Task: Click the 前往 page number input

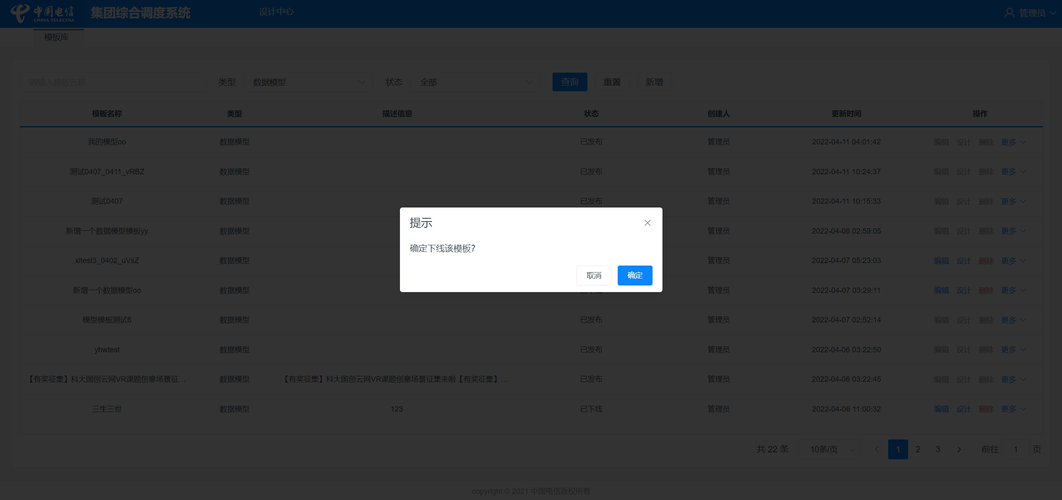Action: click(x=1016, y=449)
